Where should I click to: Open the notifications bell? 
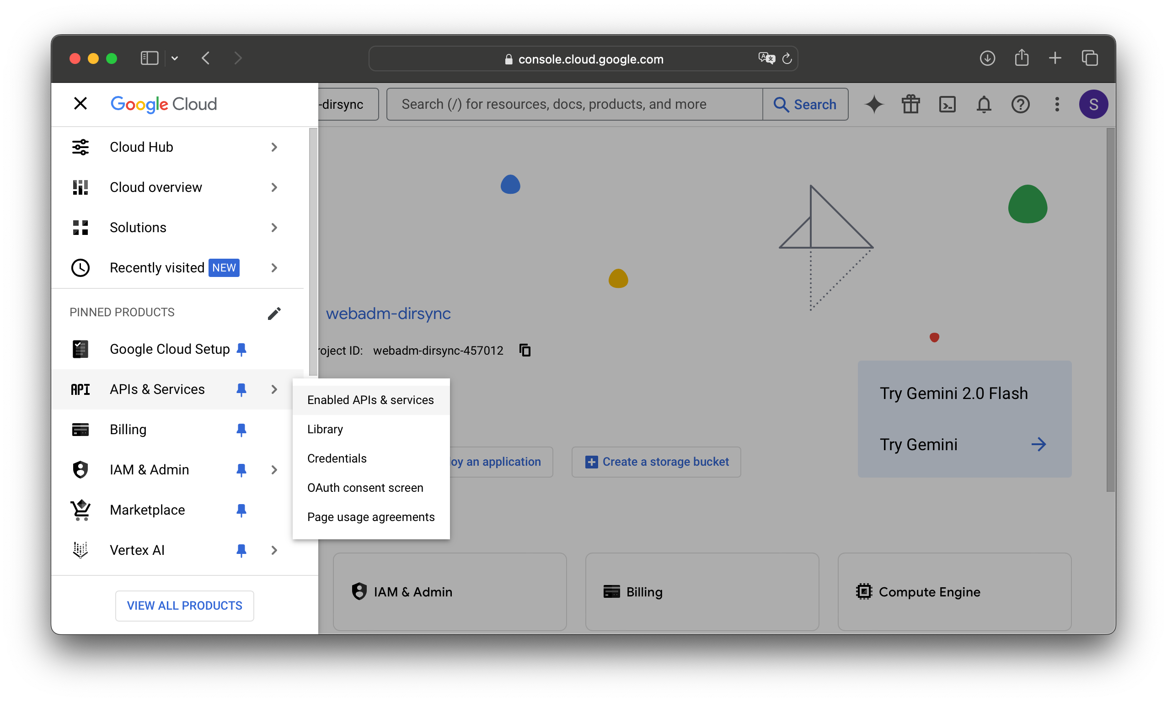[984, 104]
